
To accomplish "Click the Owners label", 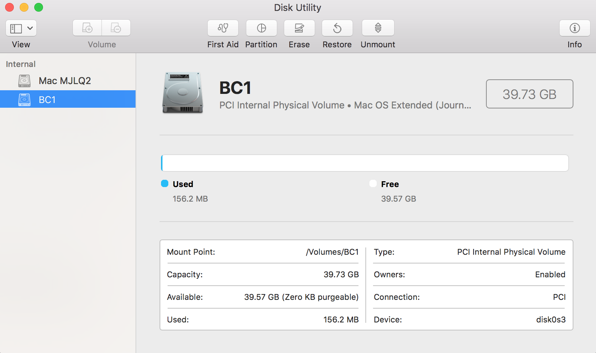I will [389, 274].
